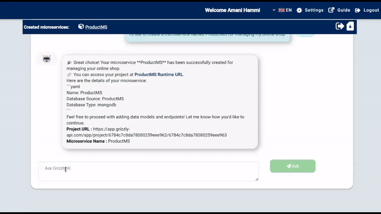This screenshot has height=214, width=381.
Task: Click the Logout arrow icon
Action: [x=358, y=10]
